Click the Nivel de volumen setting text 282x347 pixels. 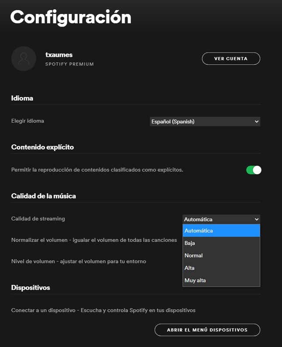(x=79, y=261)
